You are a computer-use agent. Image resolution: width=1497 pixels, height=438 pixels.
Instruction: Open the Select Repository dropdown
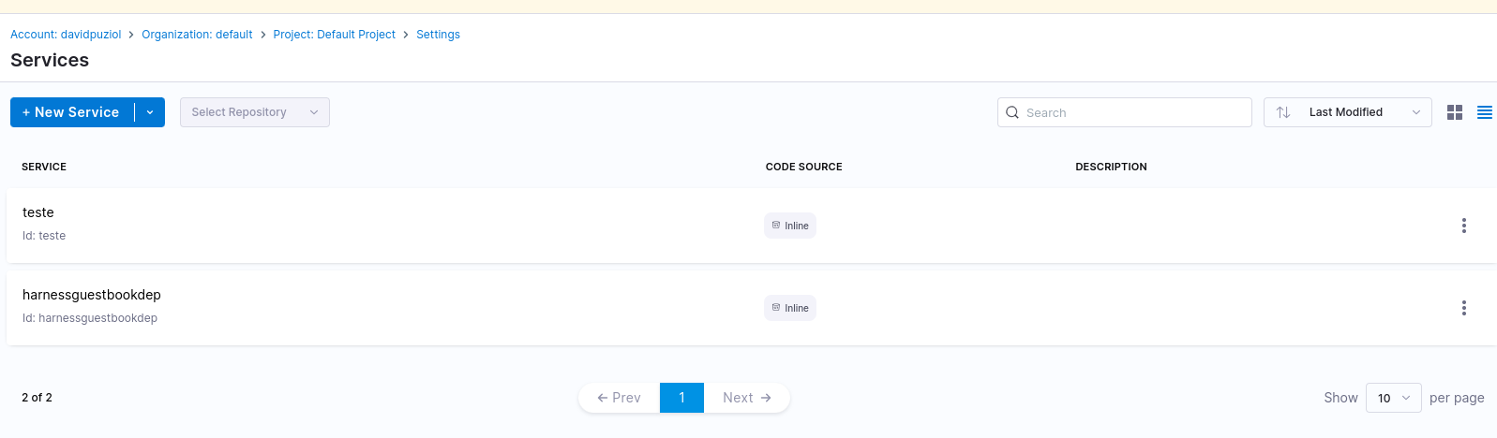point(254,112)
